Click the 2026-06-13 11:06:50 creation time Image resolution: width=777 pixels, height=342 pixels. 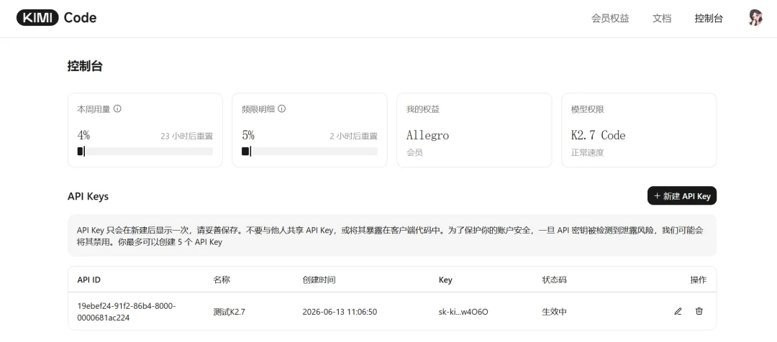point(340,312)
